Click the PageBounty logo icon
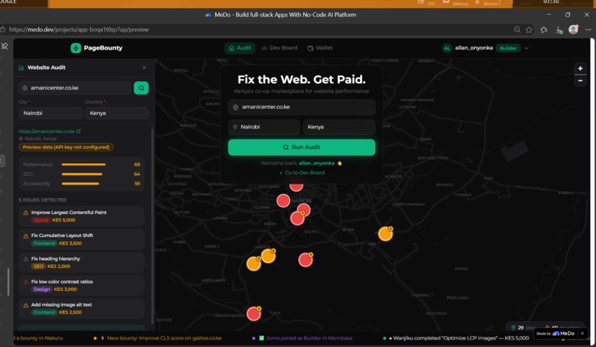 coord(75,48)
